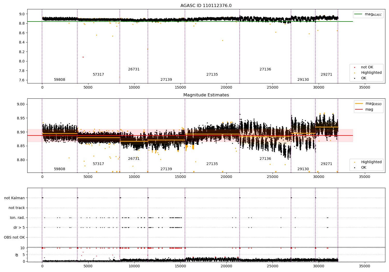Screen dimensions: 389x272
Task: Click obsid 29130 in Magnitude Estimates panel
Action: pyautogui.click(x=303, y=169)
